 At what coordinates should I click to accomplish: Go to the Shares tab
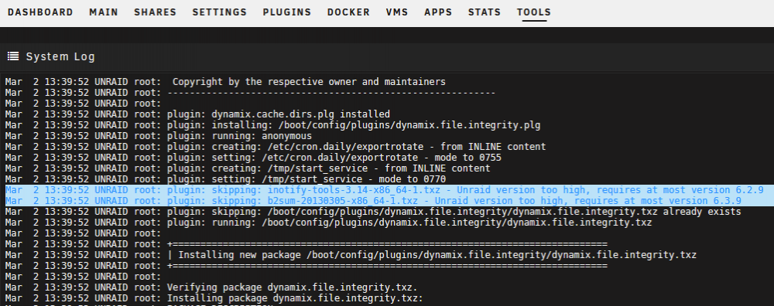(x=155, y=12)
